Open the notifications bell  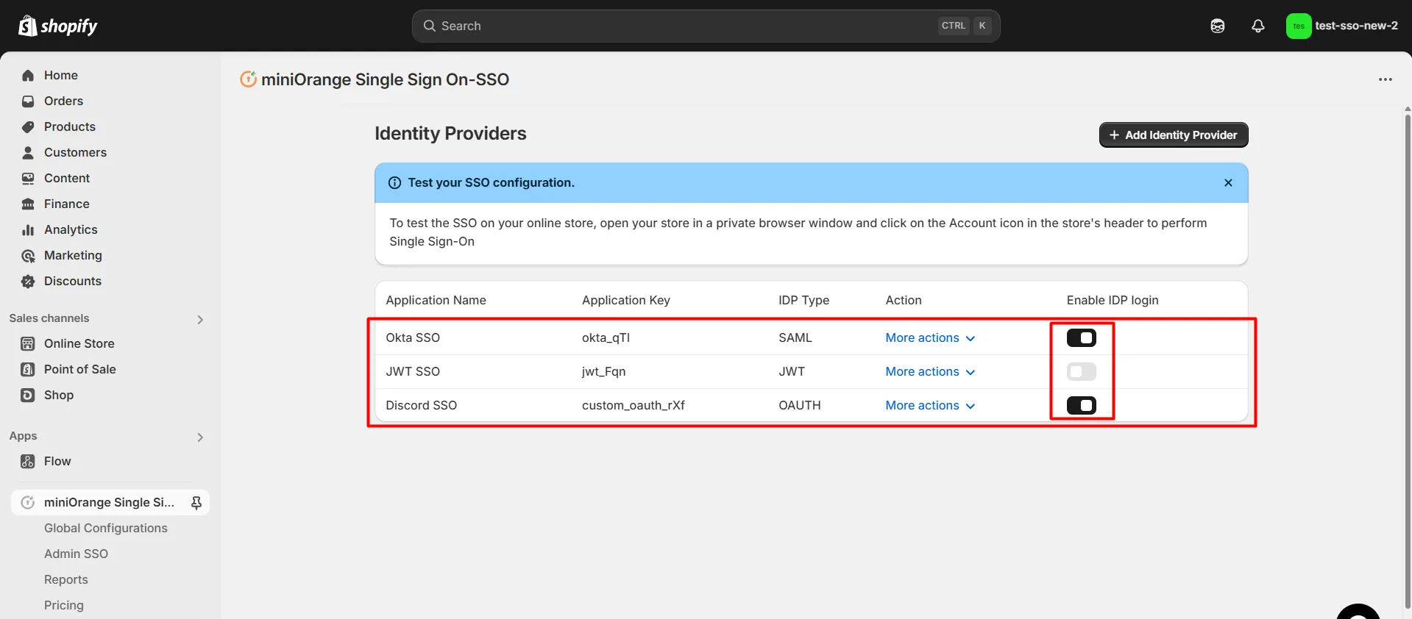pos(1258,26)
